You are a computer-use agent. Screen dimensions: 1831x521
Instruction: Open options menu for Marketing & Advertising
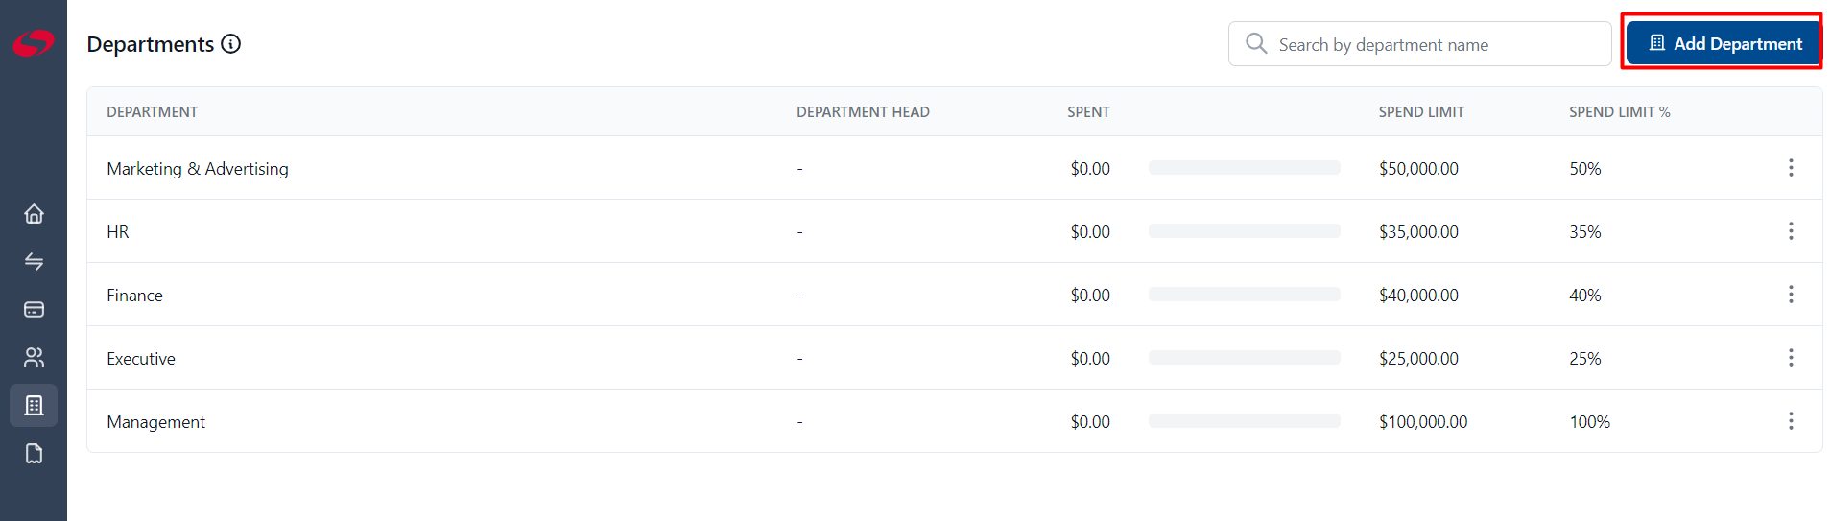tap(1790, 168)
